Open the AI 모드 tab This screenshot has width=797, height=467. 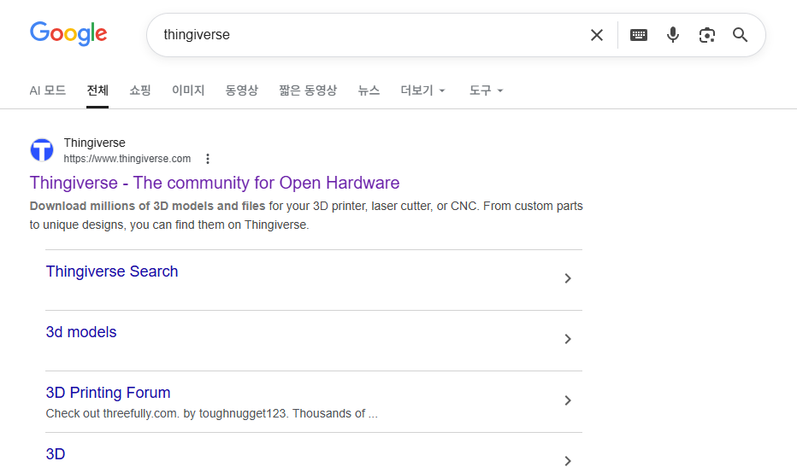click(x=48, y=90)
